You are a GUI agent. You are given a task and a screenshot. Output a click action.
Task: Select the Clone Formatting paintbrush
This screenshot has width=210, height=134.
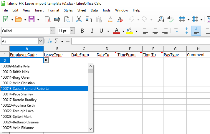(110, 19)
